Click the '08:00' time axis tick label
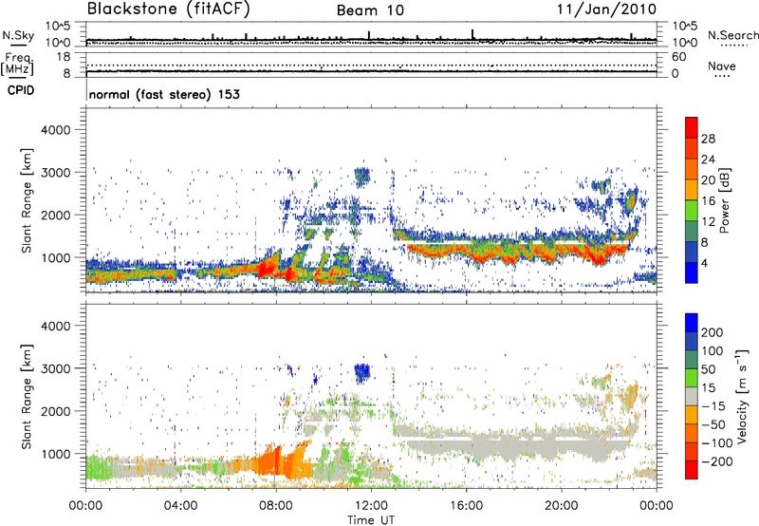Image resolution: width=759 pixels, height=526 pixels. tap(275, 506)
